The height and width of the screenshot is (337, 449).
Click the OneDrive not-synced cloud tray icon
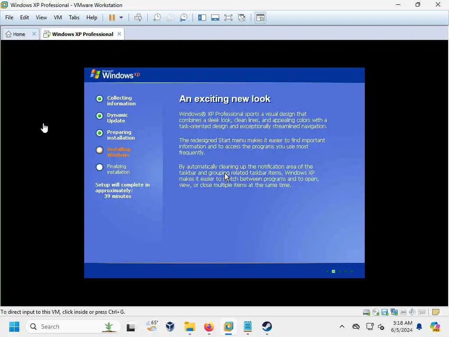pos(356,326)
